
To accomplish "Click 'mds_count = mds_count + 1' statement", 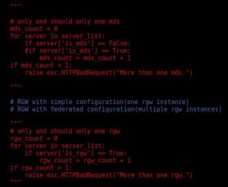I will (85, 58).
